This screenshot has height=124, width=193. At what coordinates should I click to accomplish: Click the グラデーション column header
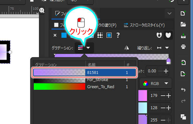point(46,65)
